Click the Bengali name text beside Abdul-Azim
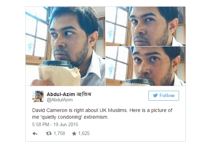Viewport: 214px width, 146px height. (84, 94)
